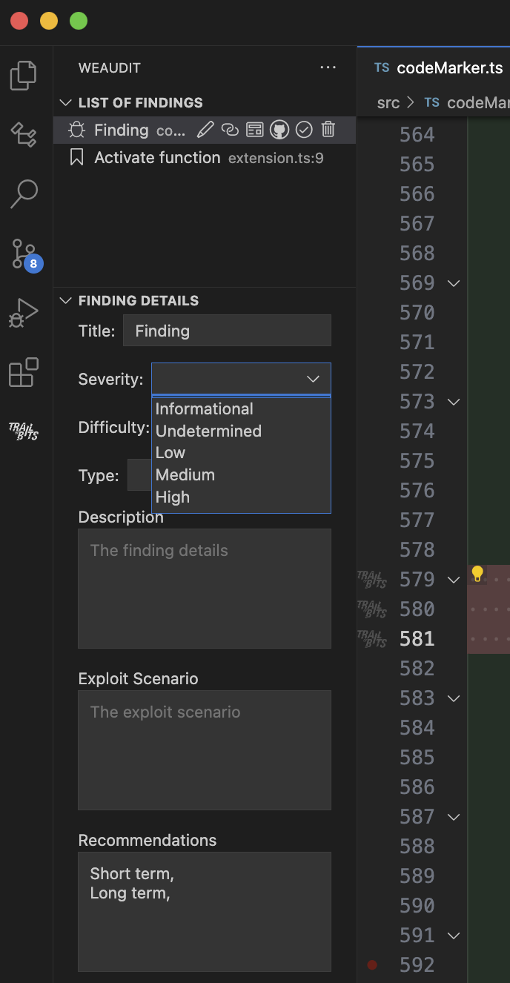Choose High severity option
Screen dimensions: 510x983
pos(173,497)
